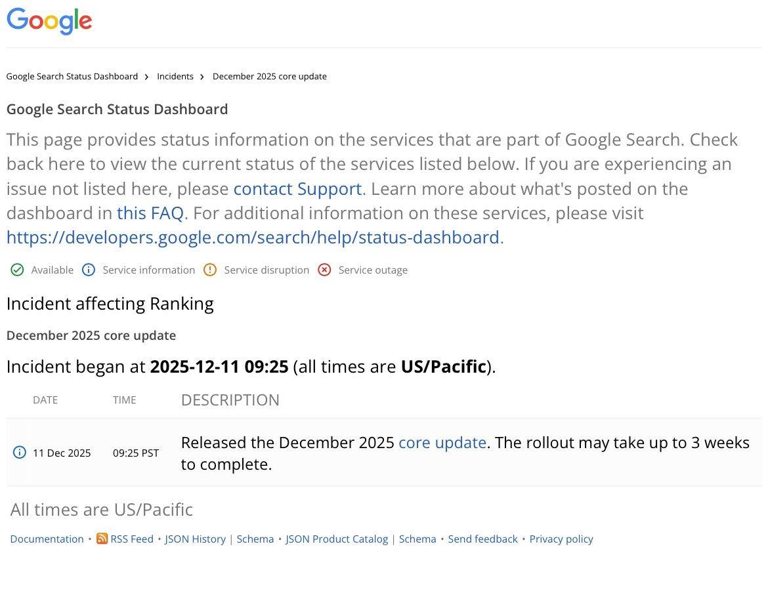The width and height of the screenshot is (768, 601).
Task: Open the this FAQ link
Action: tap(150, 213)
